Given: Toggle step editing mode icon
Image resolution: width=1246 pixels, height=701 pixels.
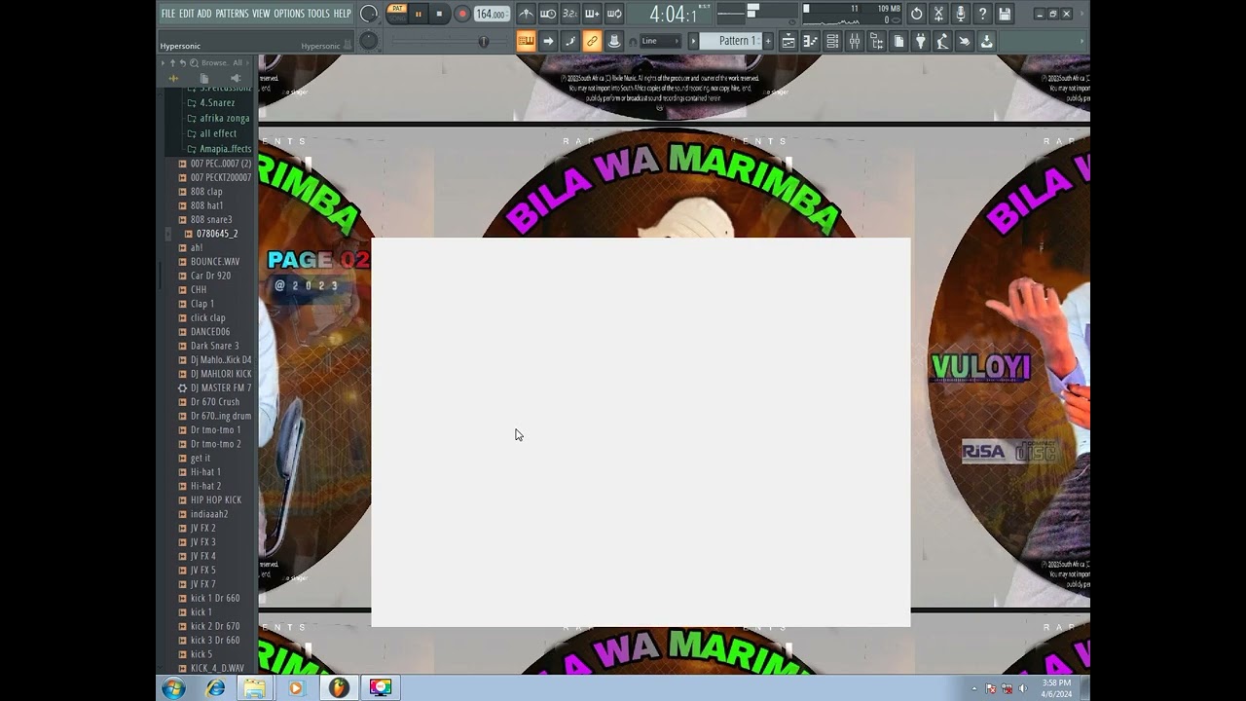Looking at the screenshot, I should click(x=570, y=41).
